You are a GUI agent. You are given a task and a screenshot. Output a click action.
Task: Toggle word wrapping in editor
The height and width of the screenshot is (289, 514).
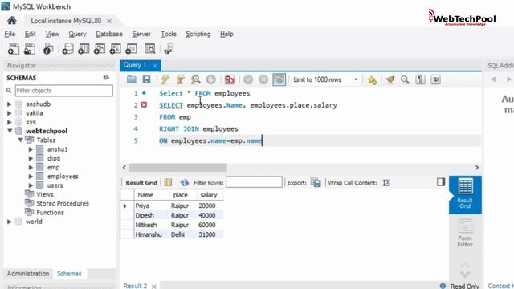pos(435,79)
